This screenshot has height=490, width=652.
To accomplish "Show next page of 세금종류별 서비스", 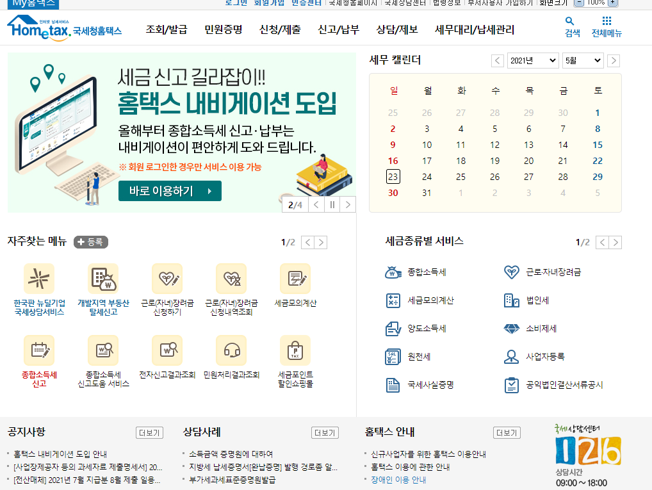I will [x=615, y=243].
